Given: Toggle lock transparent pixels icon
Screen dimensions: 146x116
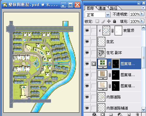Looking at the screenshot, I should [x=97, y=21].
